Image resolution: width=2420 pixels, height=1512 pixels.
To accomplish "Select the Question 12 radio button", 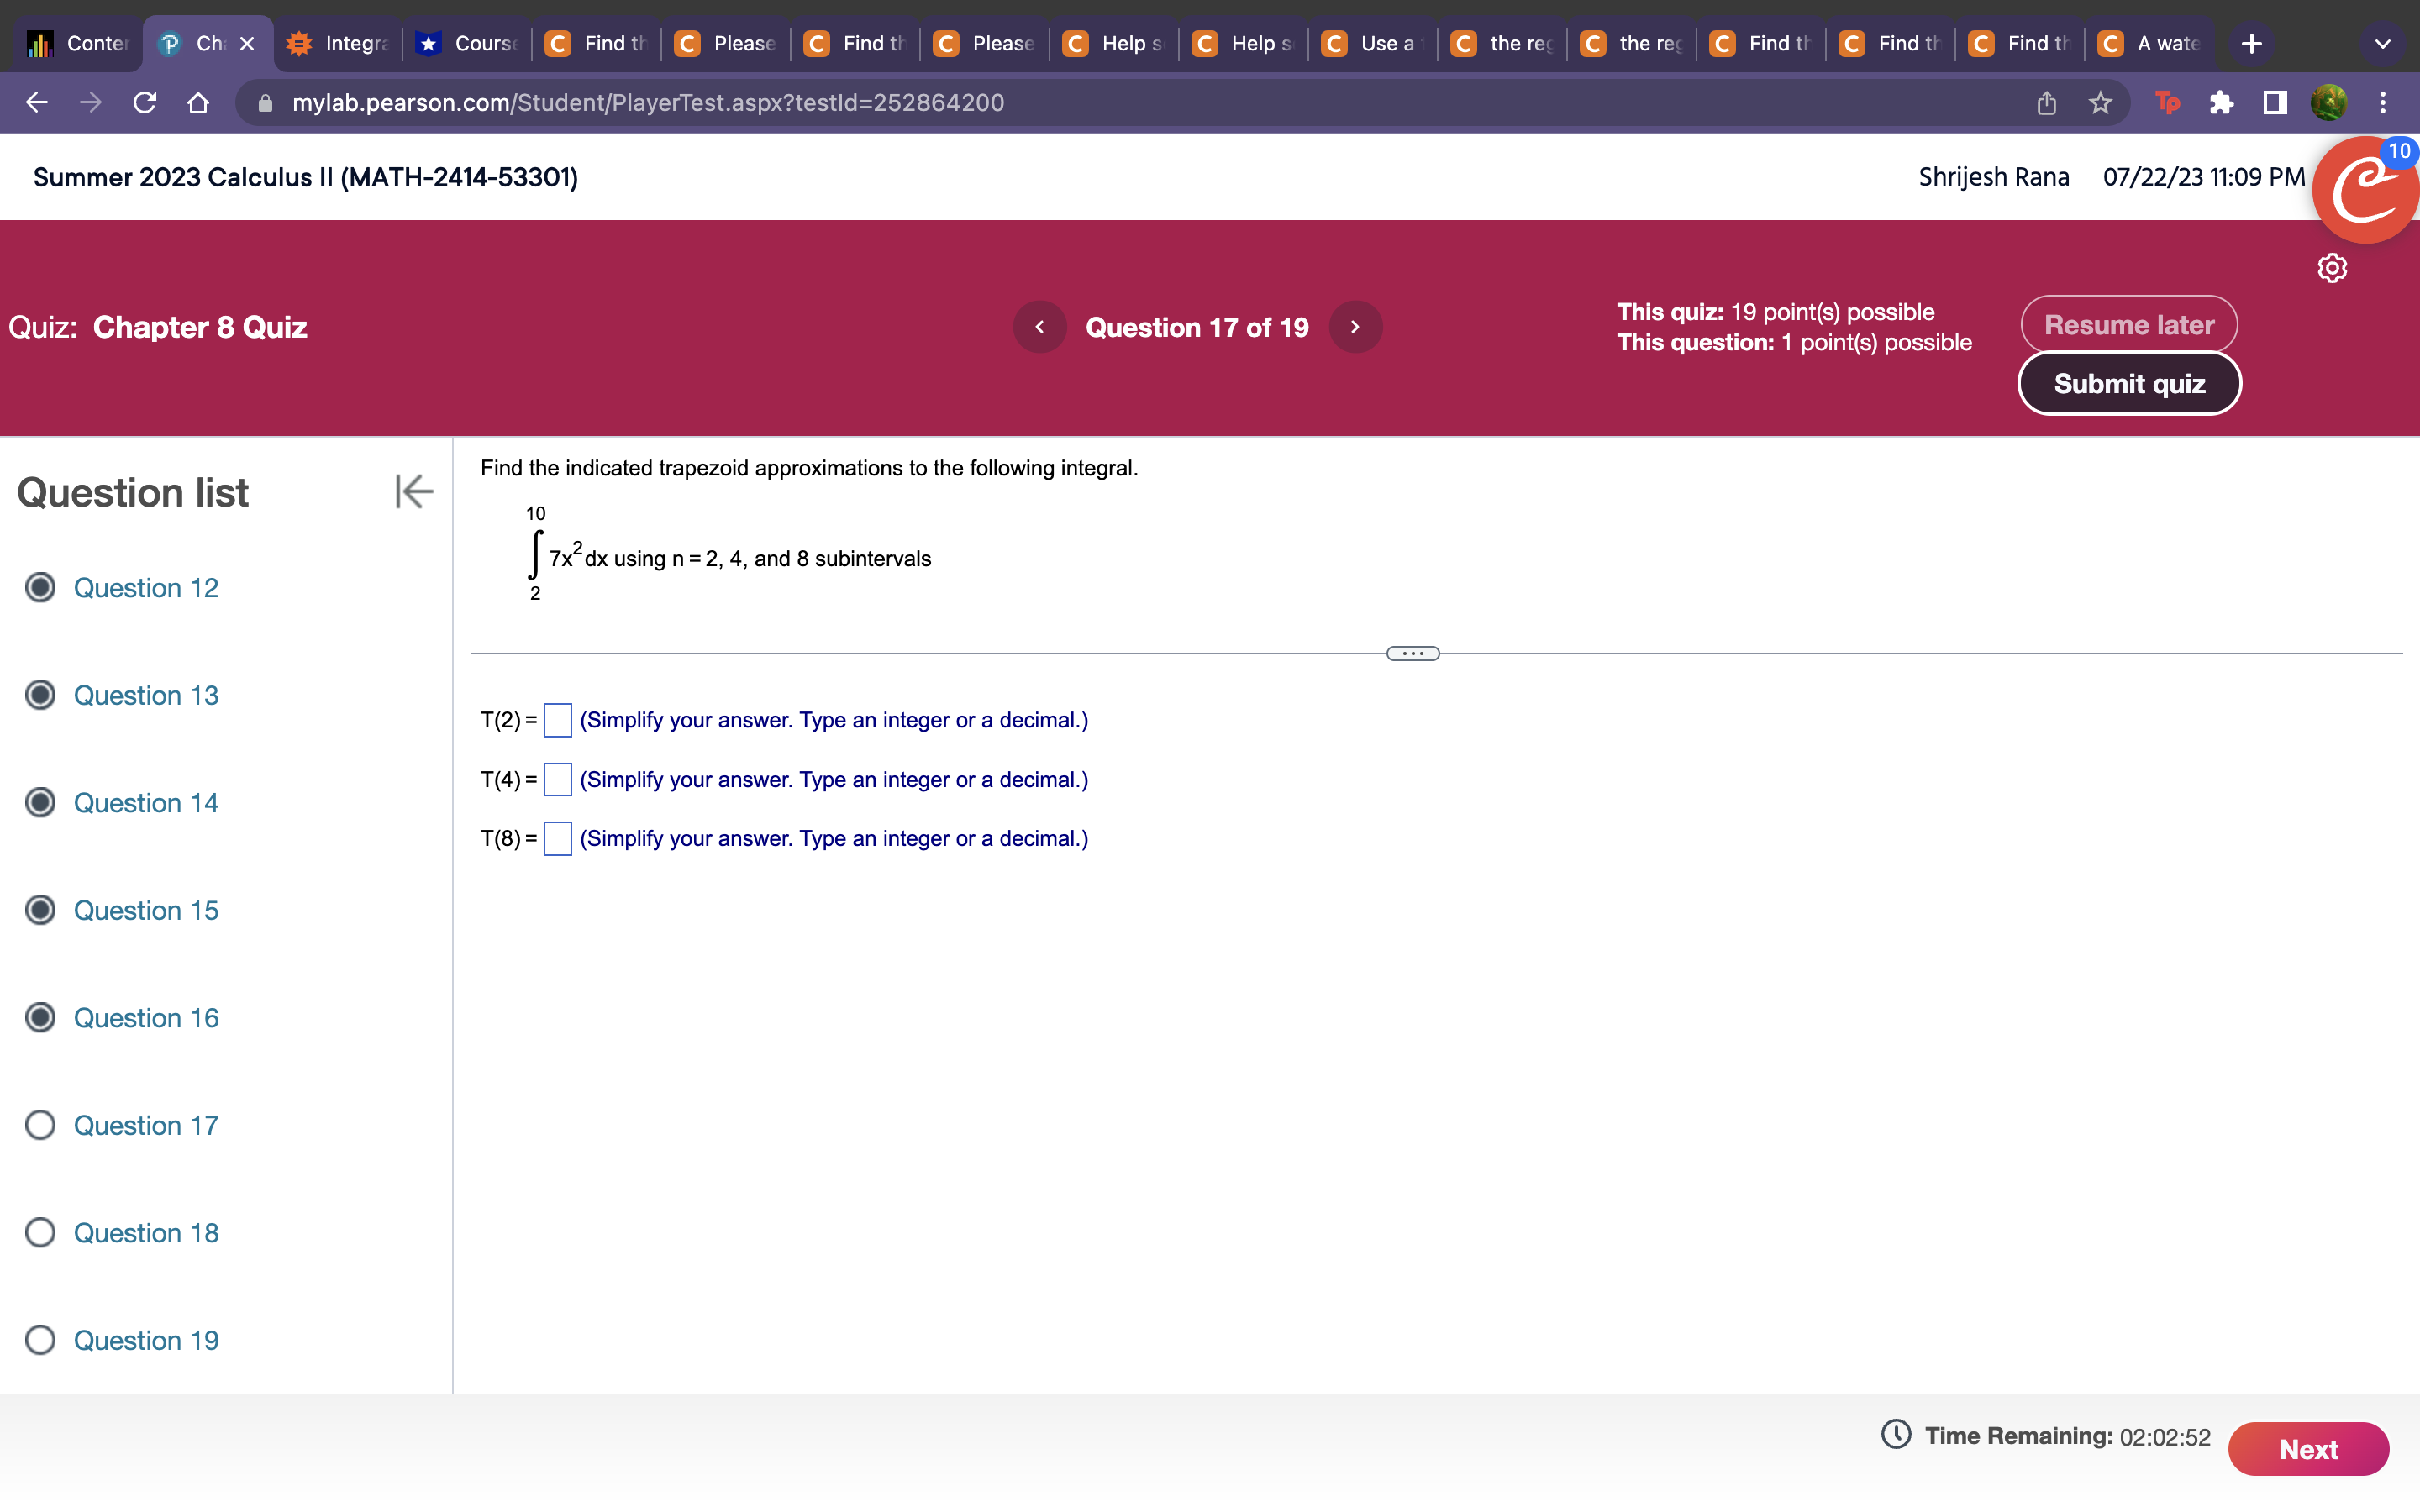I will (x=40, y=587).
